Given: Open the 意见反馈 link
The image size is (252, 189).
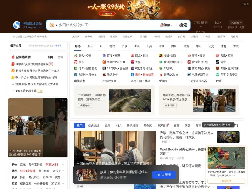Looking at the screenshot, I should (232, 27).
